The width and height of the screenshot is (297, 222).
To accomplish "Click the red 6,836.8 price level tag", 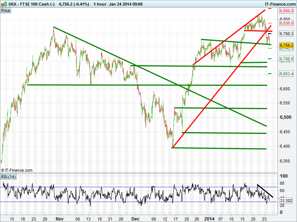I will [286, 23].
